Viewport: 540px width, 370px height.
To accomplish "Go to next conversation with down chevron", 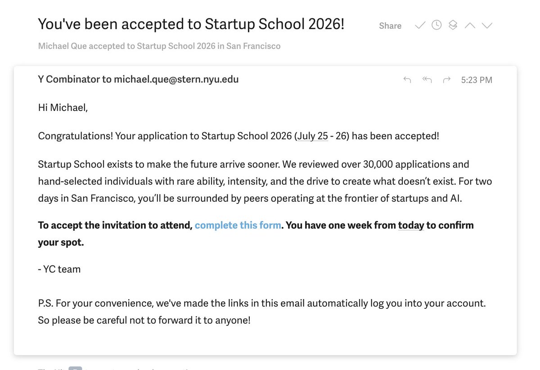I will [487, 26].
